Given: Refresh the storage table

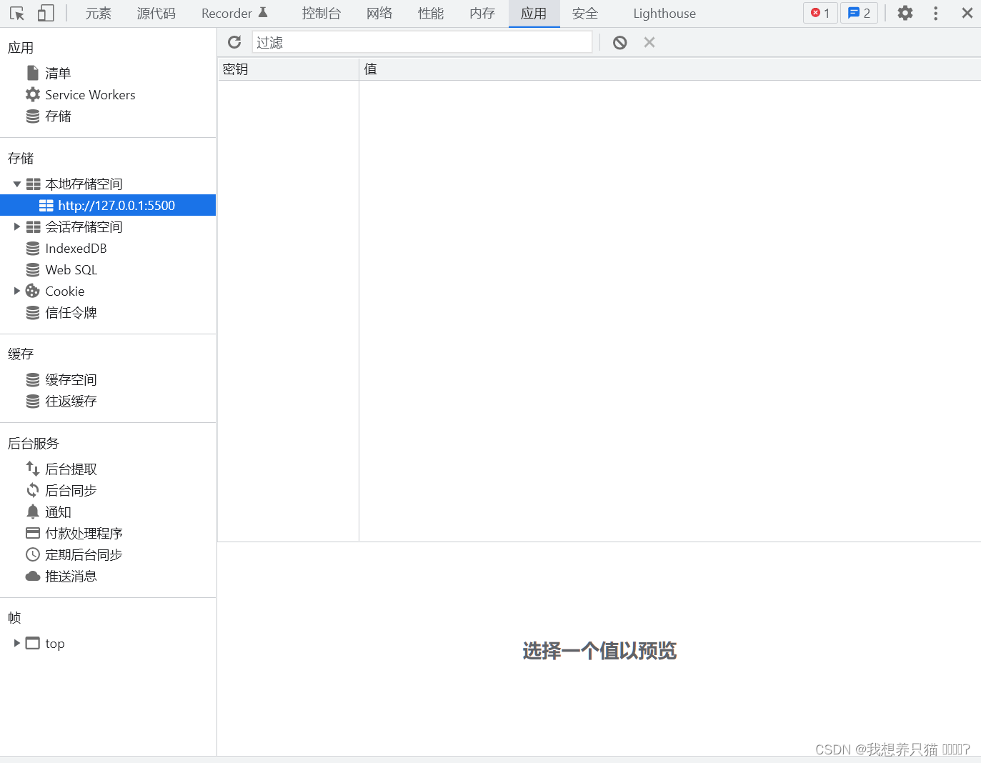Looking at the screenshot, I should tap(234, 42).
